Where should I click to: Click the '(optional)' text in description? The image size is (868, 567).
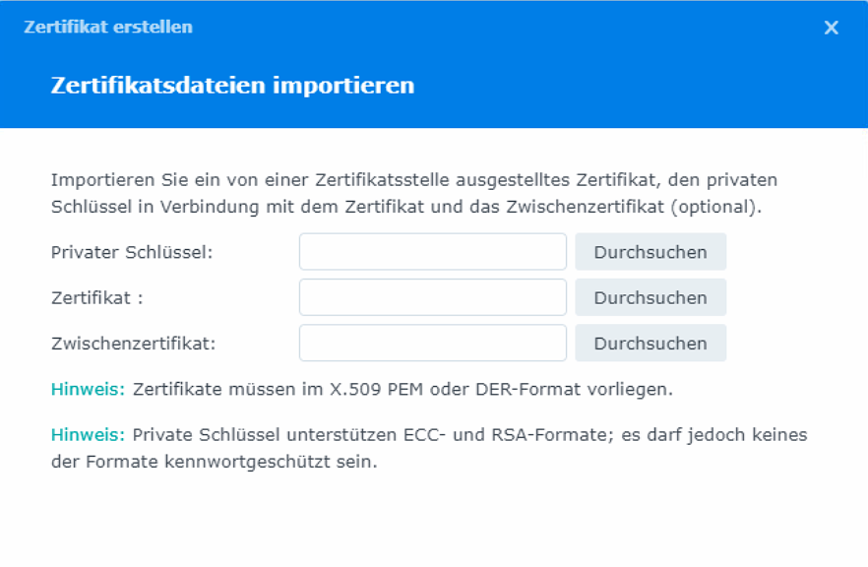pyautogui.click(x=725, y=208)
